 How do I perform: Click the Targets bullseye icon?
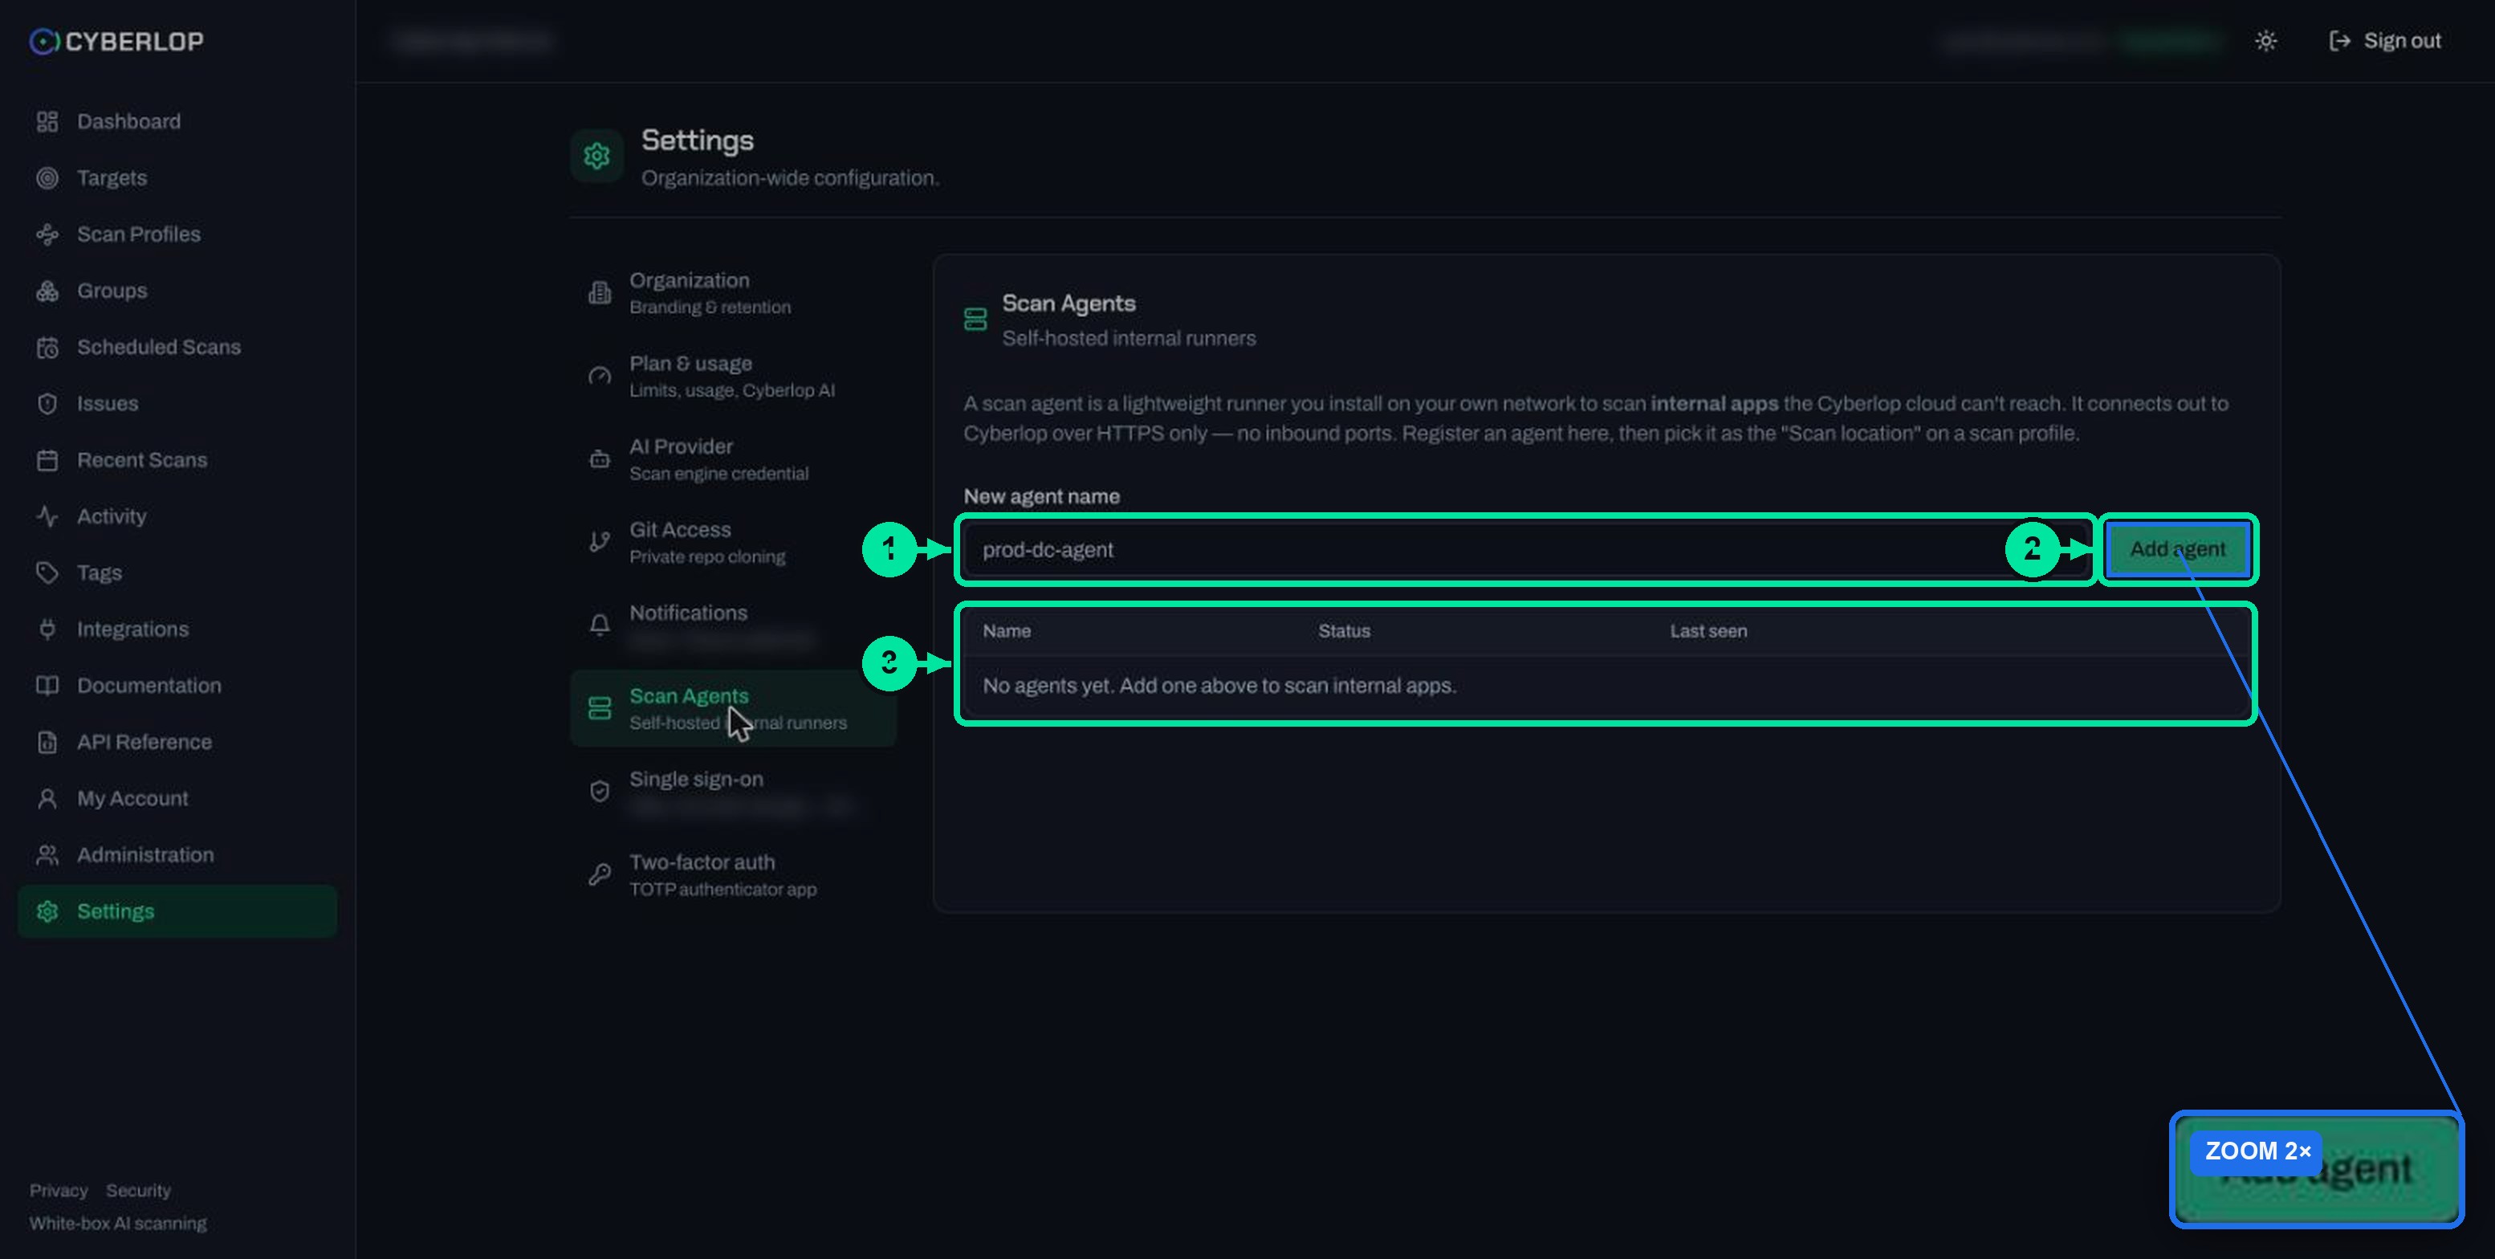tap(47, 177)
